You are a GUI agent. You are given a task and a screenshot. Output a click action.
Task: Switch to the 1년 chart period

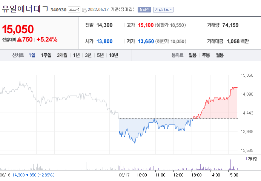click(76, 55)
